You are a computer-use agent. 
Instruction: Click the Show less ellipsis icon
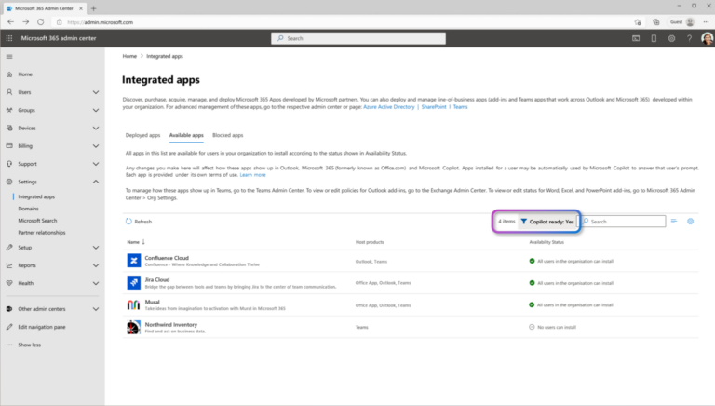tap(9, 345)
